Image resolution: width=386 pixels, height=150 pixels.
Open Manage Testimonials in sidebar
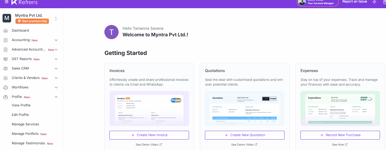[x=28, y=143]
